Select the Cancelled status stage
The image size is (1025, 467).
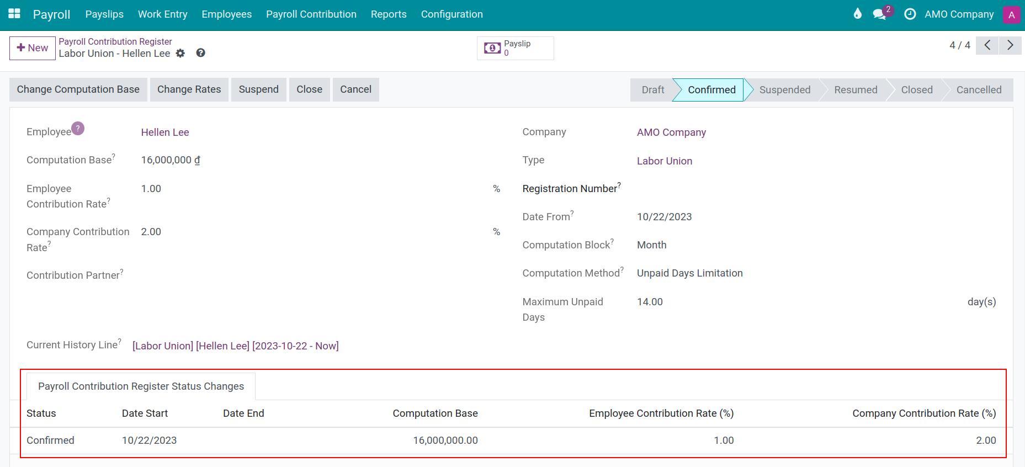(979, 90)
